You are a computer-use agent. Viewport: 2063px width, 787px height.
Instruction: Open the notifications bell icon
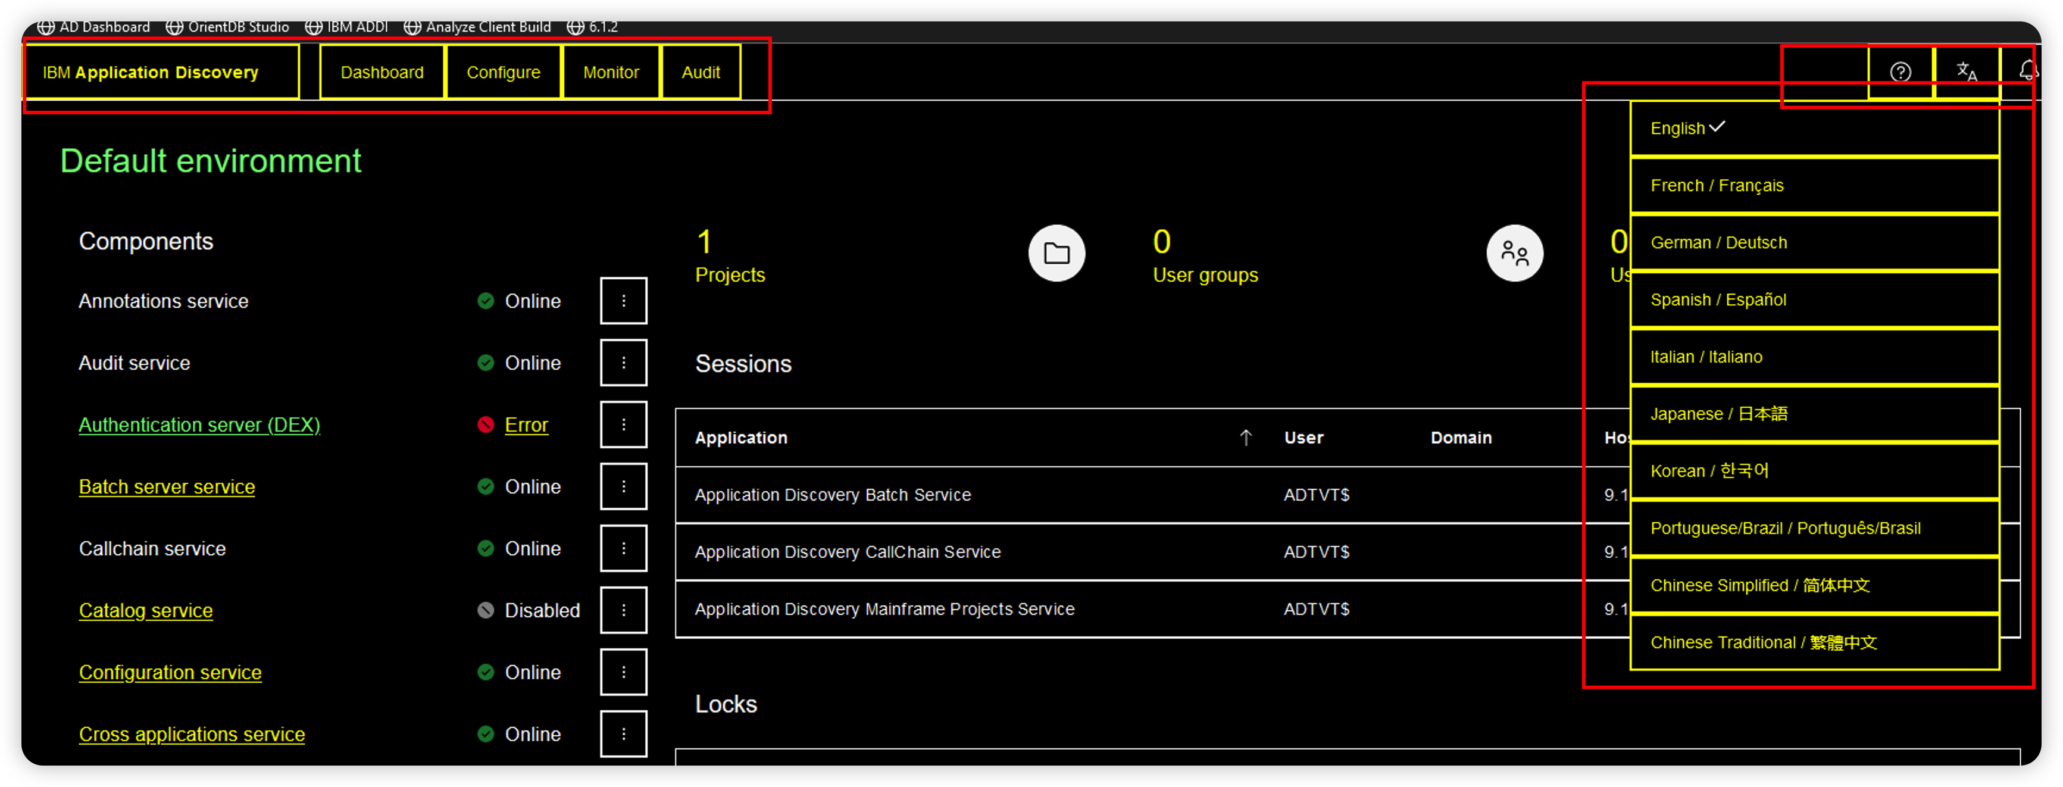2028,71
